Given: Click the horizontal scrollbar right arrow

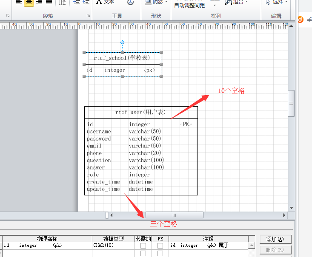Looking at the screenshot, I should pyautogui.click(x=284, y=215).
